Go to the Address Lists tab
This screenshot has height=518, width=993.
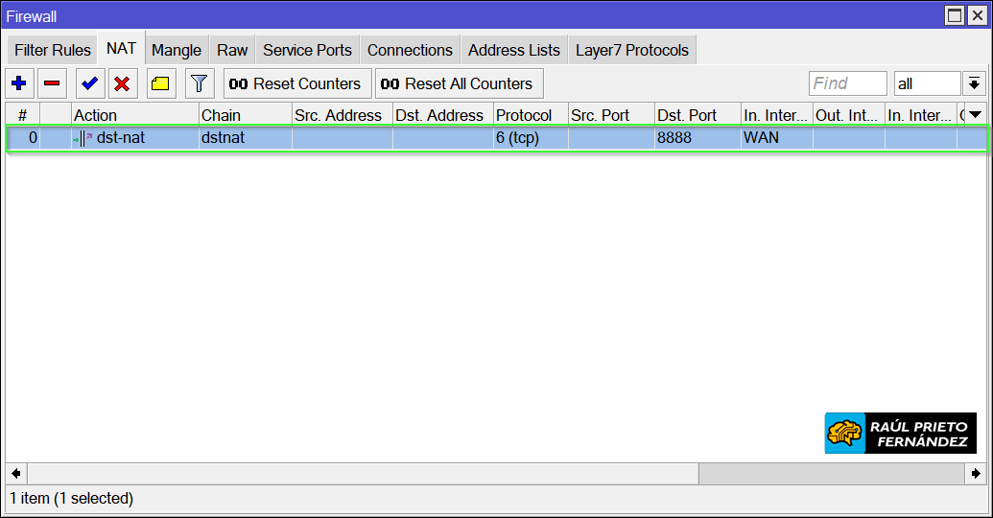point(513,50)
